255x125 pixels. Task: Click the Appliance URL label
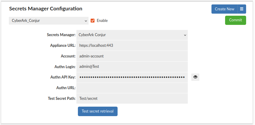coord(63,46)
